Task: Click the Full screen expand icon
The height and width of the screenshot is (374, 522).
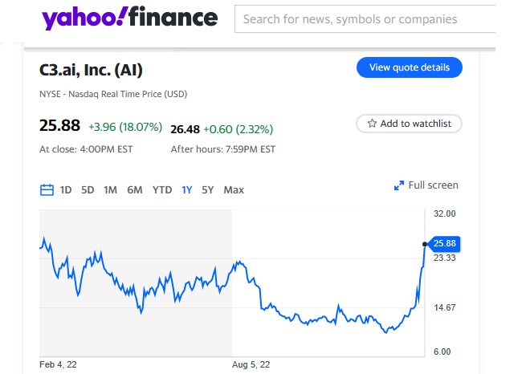Action: point(398,185)
